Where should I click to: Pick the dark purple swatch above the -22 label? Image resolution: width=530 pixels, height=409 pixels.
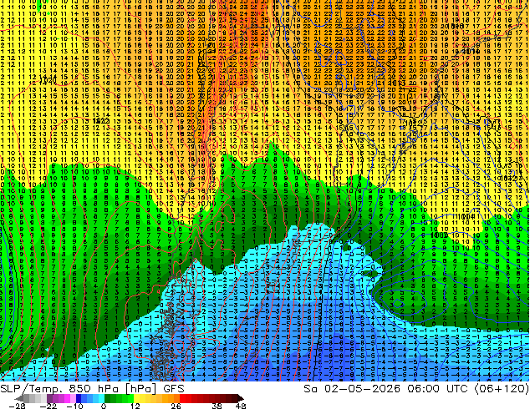point(49,398)
